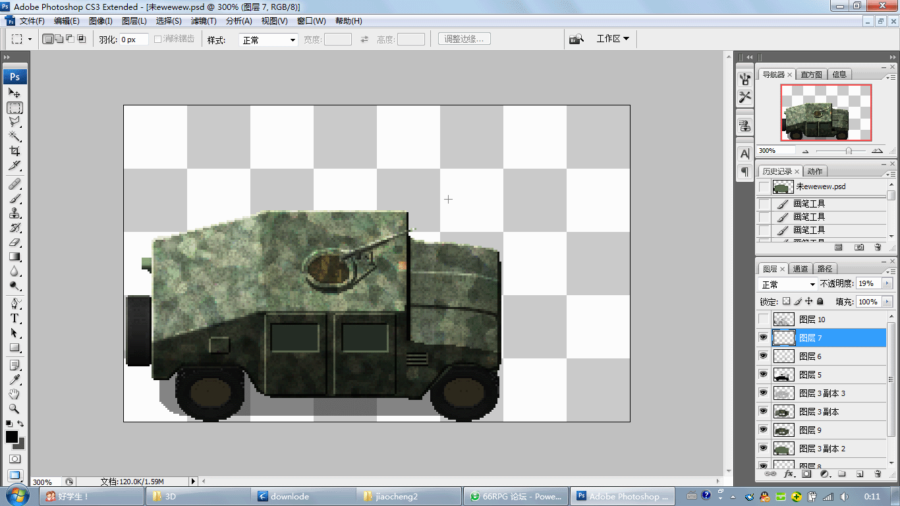Viewport: 900px width, 506px height.
Task: Open the layer style fx menu
Action: (x=788, y=474)
